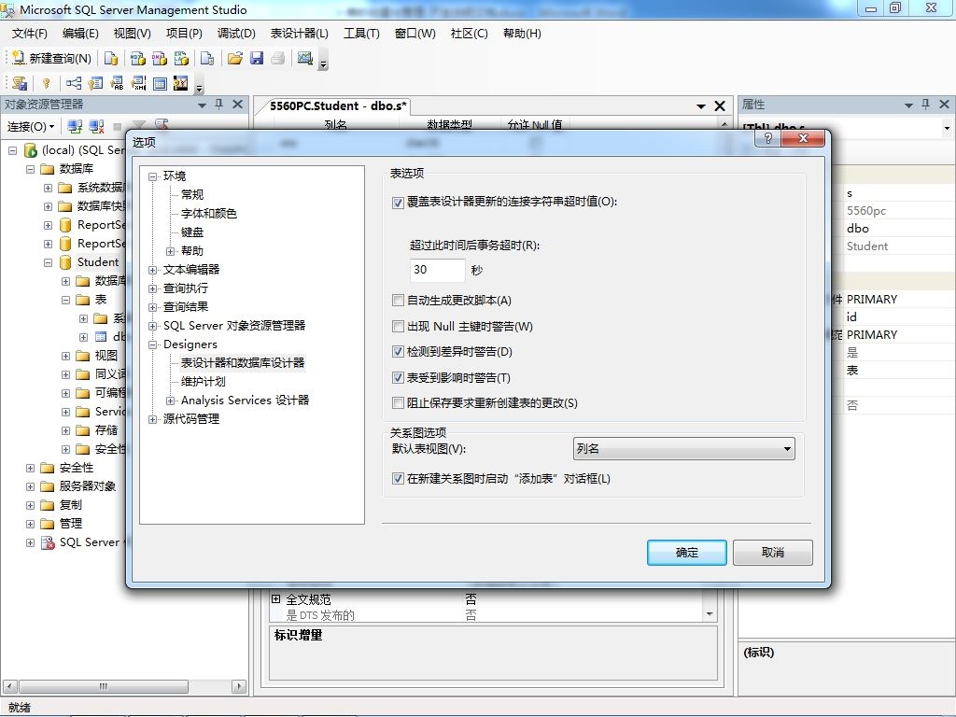Open the 连接(O) dropdown in Object Explorer

click(x=31, y=126)
